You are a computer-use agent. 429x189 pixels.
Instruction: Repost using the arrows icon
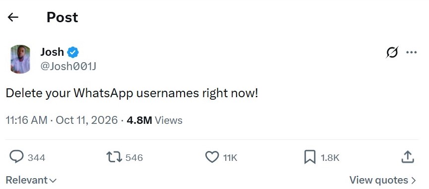point(114,157)
